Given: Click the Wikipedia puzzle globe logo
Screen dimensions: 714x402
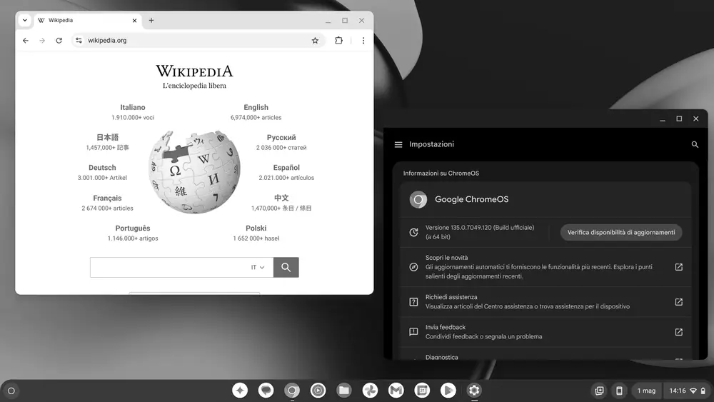Looking at the screenshot, I should point(195,172).
